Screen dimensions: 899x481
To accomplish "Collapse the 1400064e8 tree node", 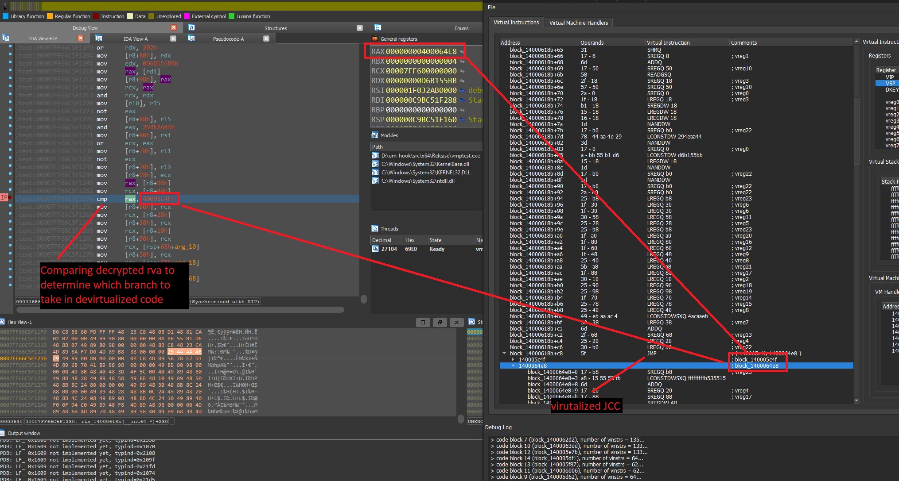I will [513, 366].
